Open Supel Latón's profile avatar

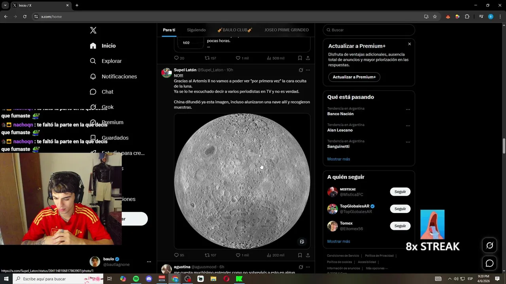pyautogui.click(x=166, y=73)
